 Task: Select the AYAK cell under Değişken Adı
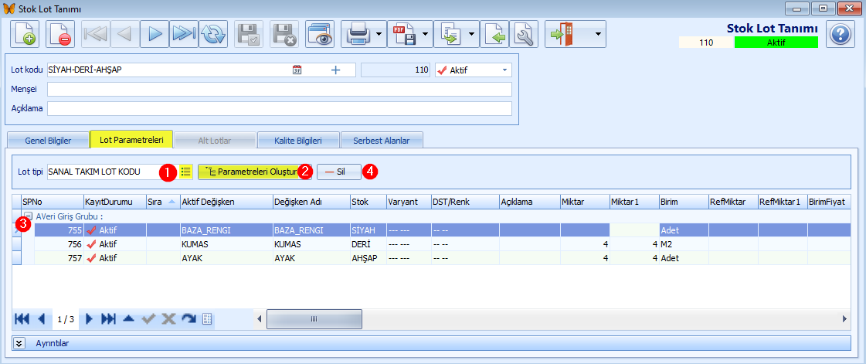[x=311, y=258]
